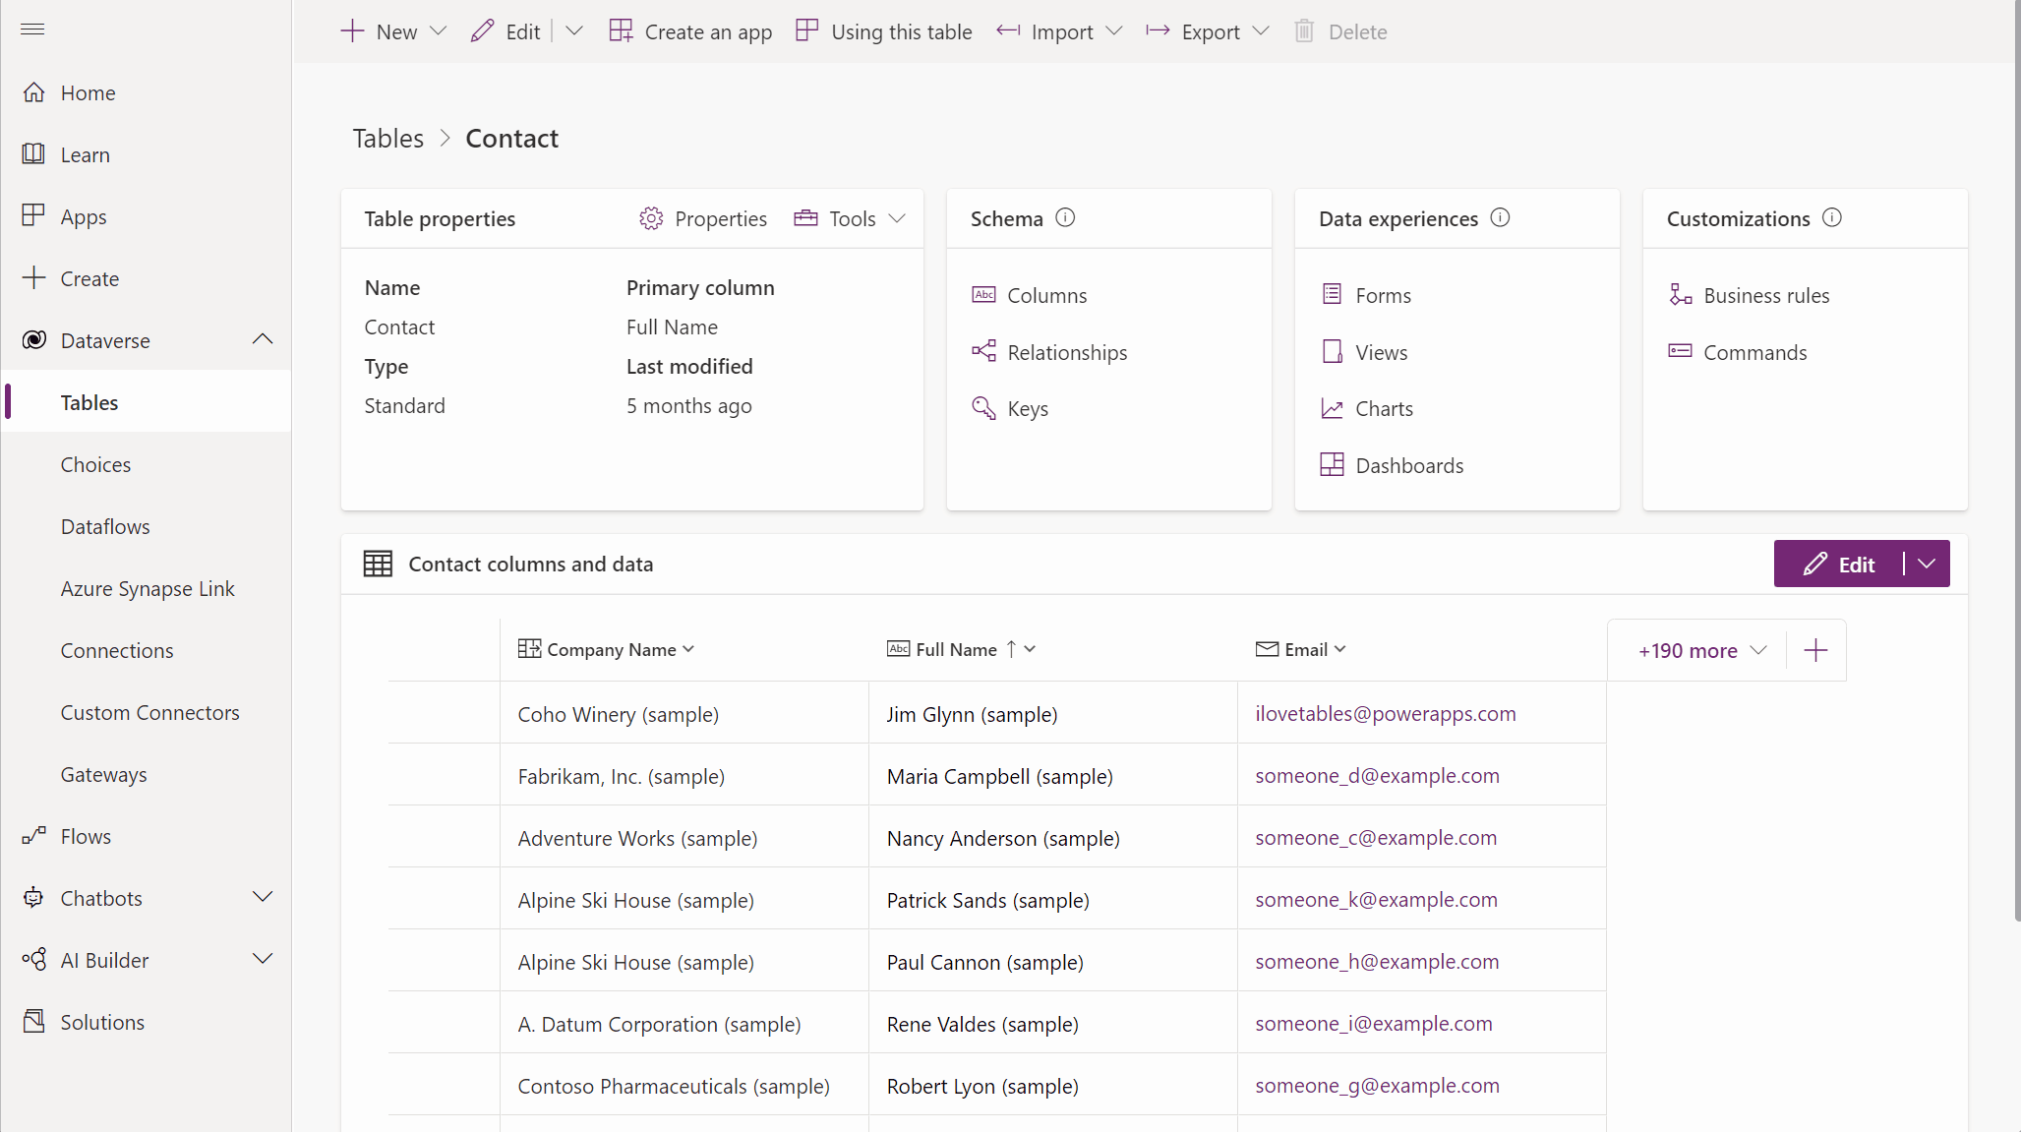Click the add column plus icon

click(1814, 648)
